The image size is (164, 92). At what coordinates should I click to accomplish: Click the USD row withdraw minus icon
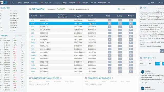tap(120, 24)
